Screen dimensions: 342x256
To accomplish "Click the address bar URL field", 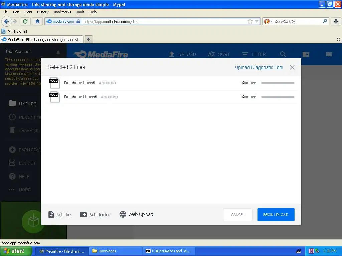I will (165, 21).
